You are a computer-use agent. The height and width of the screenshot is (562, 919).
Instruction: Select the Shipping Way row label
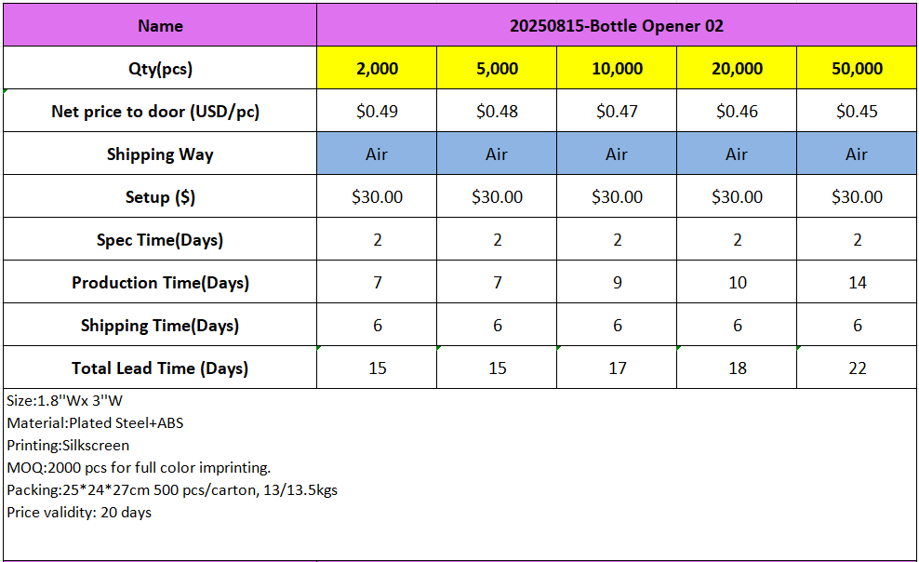click(160, 154)
